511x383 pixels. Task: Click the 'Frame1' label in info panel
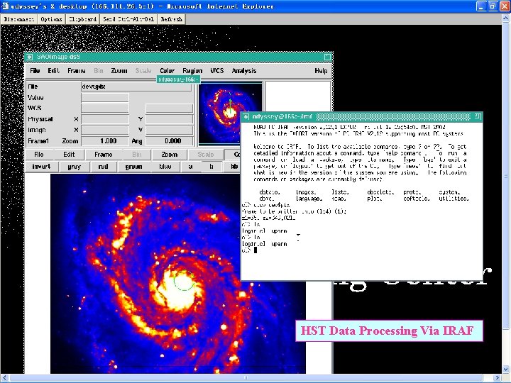click(38, 141)
